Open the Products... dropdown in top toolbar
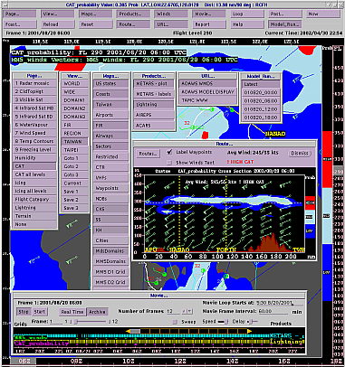Screen dimensions: 345x367 coord(133,14)
